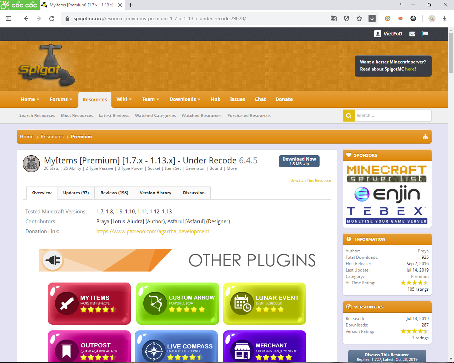This screenshot has height=363, width=454.
Task: Click the search magnifier button
Action: pyautogui.click(x=349, y=116)
